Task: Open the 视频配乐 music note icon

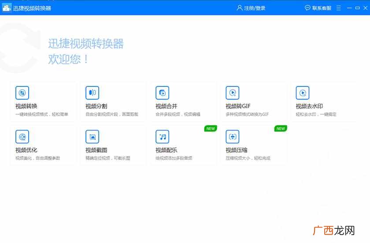Action: click(163, 137)
